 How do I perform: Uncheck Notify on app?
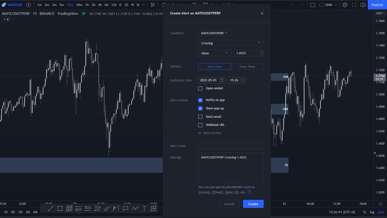(x=200, y=100)
